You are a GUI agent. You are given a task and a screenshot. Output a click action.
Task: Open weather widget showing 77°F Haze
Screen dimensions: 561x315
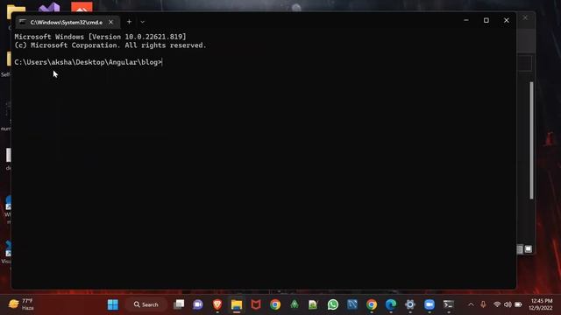[21, 304]
